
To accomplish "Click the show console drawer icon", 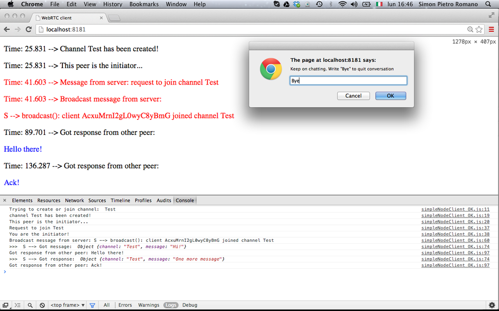I will 17,305.
